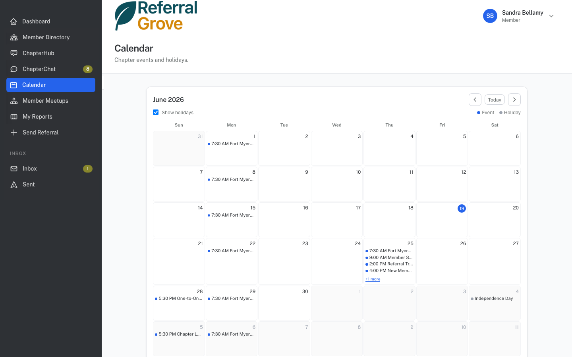Click the Inbox unread badge 1

tap(88, 169)
